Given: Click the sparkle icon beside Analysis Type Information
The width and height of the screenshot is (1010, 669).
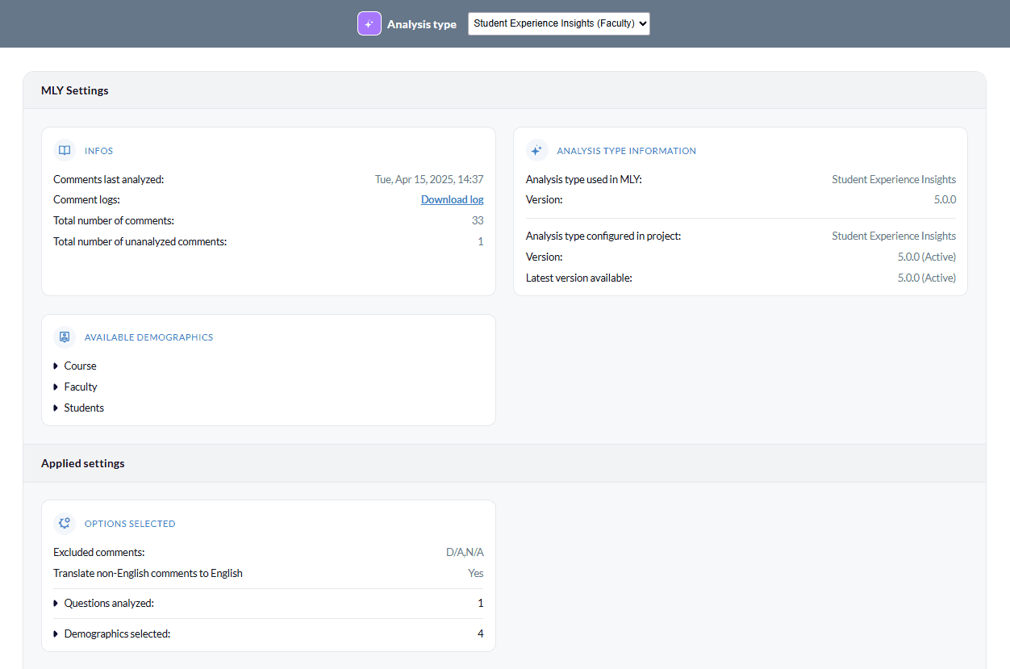Looking at the screenshot, I should [x=537, y=150].
